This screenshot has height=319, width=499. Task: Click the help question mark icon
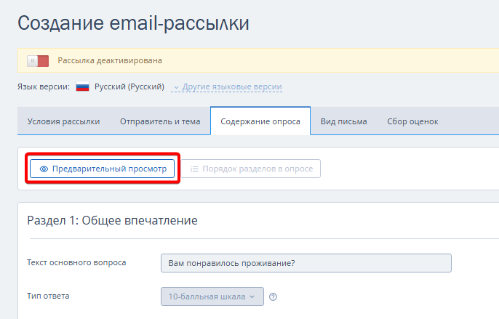274,296
